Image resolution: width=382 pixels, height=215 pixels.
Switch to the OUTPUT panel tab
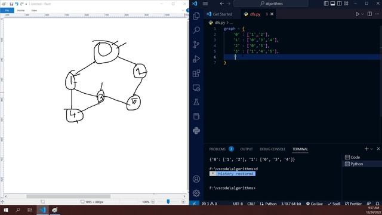[247, 149]
